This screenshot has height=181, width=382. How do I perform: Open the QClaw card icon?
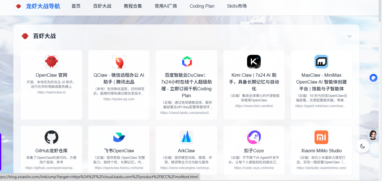119,62
